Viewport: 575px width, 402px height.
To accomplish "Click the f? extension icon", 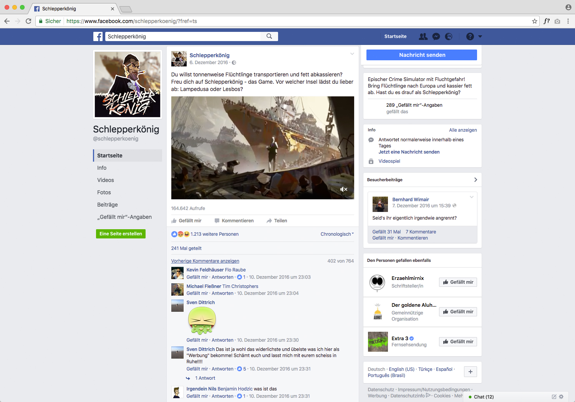I will (x=547, y=21).
